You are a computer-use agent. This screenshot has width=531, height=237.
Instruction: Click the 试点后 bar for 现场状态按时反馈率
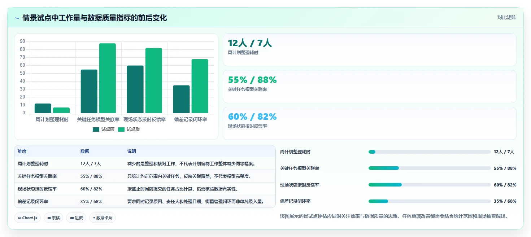point(154,81)
